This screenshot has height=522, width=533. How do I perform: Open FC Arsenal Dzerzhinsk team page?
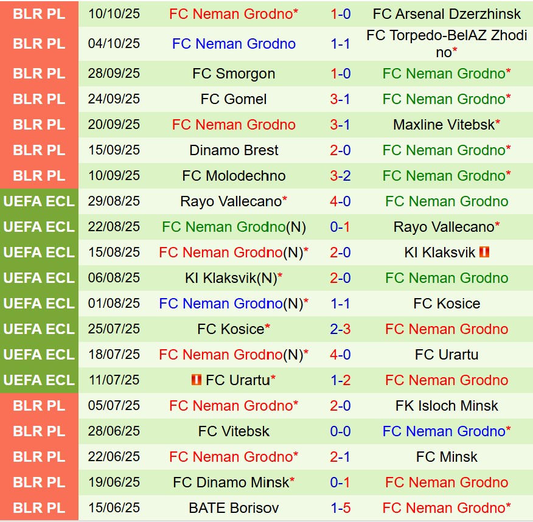pos(447,13)
